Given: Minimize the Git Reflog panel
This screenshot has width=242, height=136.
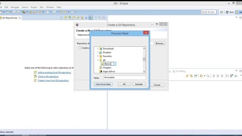Looking at the screenshot, I should [236, 71].
